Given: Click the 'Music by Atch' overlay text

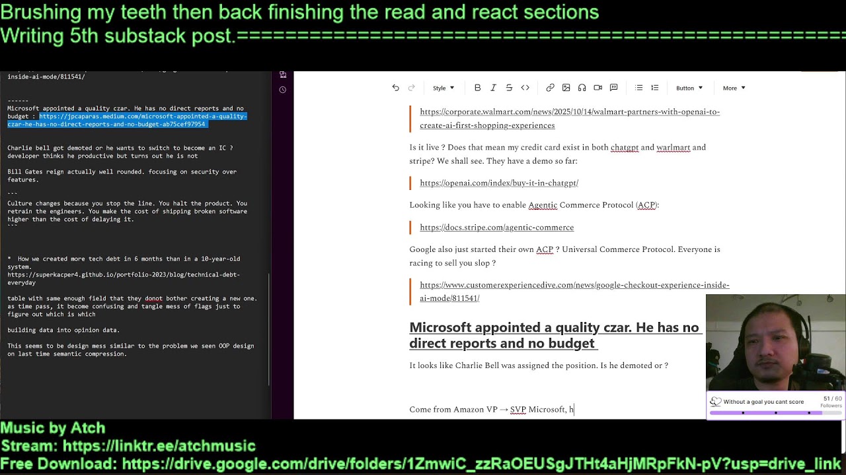Looking at the screenshot, I should pyautogui.click(x=53, y=428).
